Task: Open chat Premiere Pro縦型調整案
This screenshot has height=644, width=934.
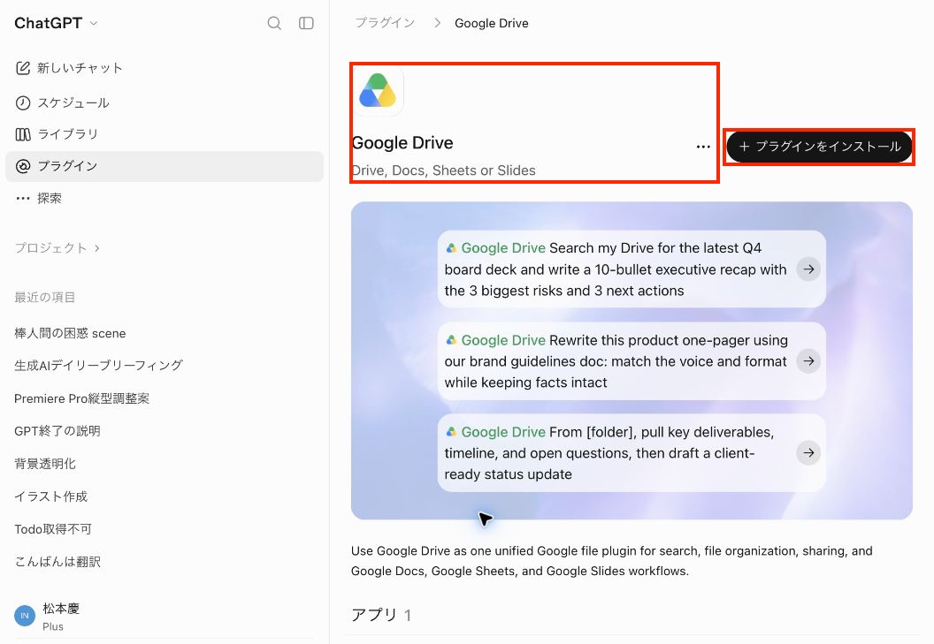Action: click(81, 398)
